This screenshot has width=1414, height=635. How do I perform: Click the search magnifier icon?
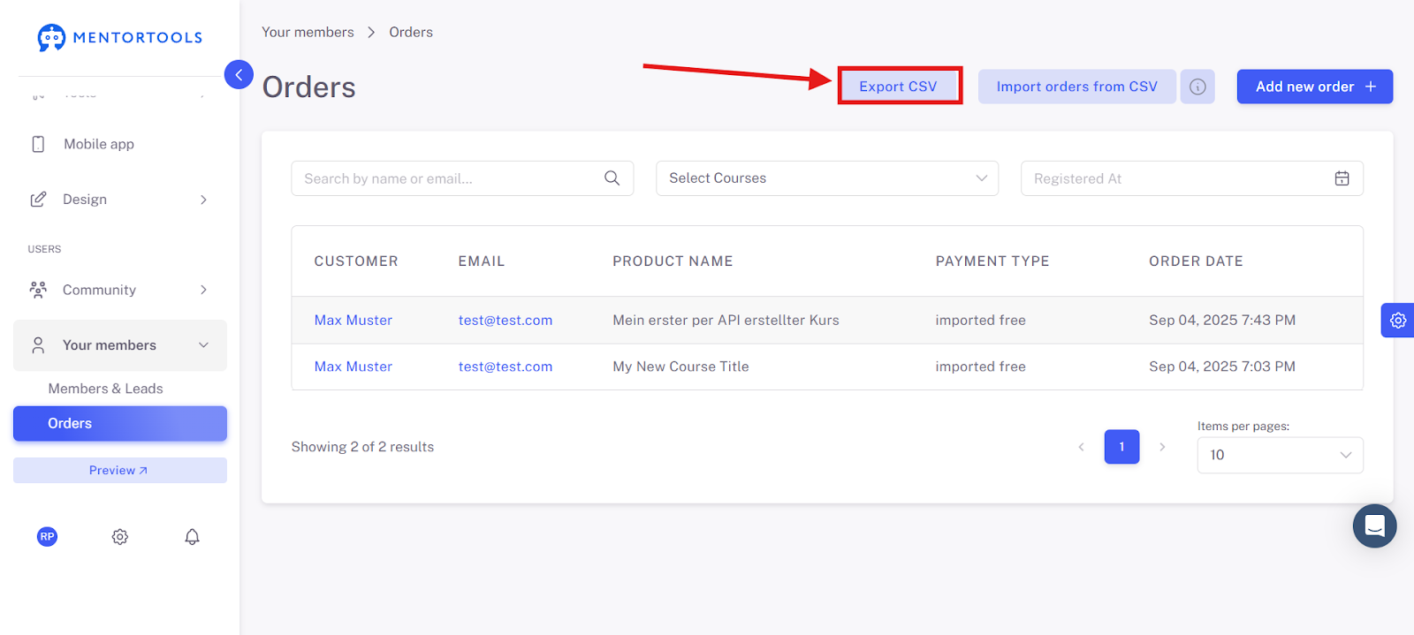(x=612, y=178)
